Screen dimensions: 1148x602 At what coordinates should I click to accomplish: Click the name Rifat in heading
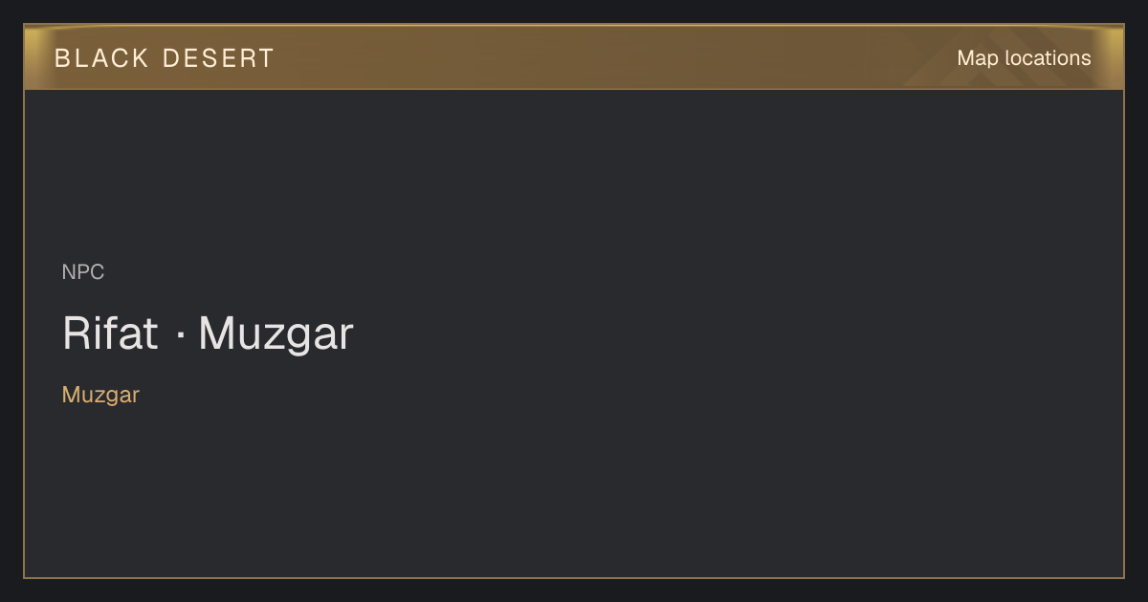point(110,333)
